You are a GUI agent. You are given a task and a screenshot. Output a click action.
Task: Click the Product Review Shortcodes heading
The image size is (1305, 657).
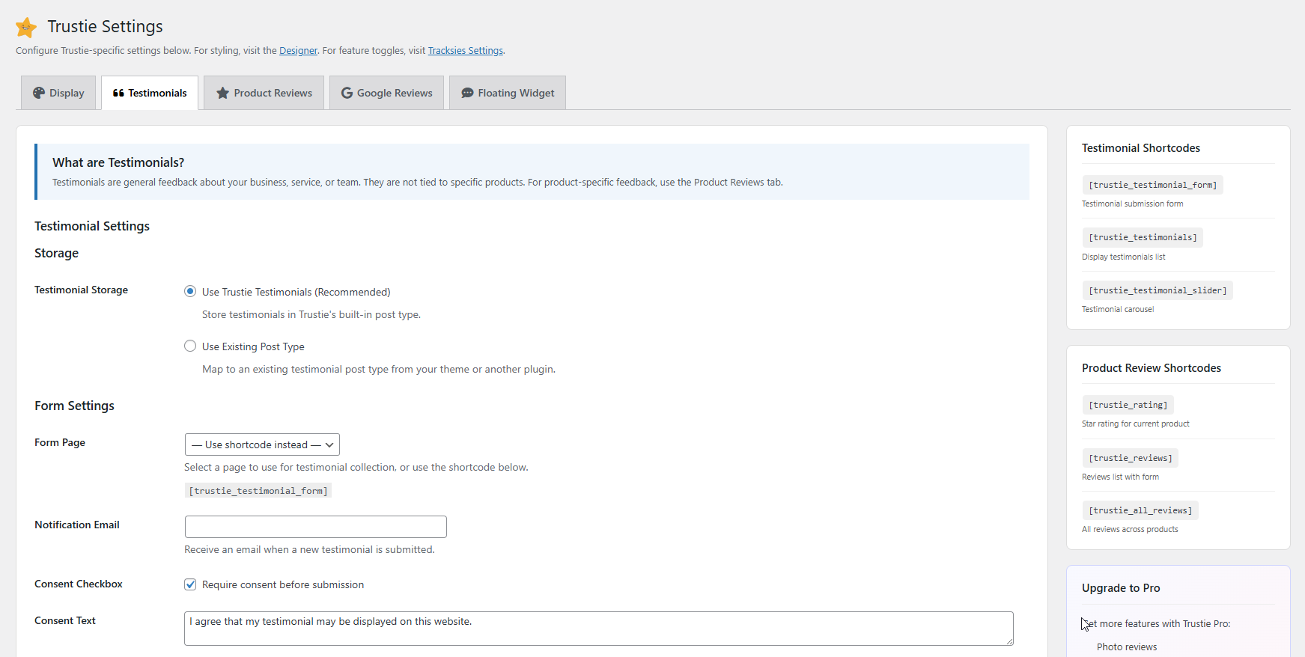[1152, 368]
